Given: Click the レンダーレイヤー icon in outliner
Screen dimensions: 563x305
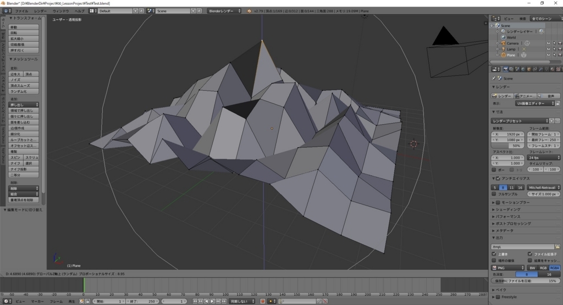Looking at the screenshot, I should coord(503,31).
